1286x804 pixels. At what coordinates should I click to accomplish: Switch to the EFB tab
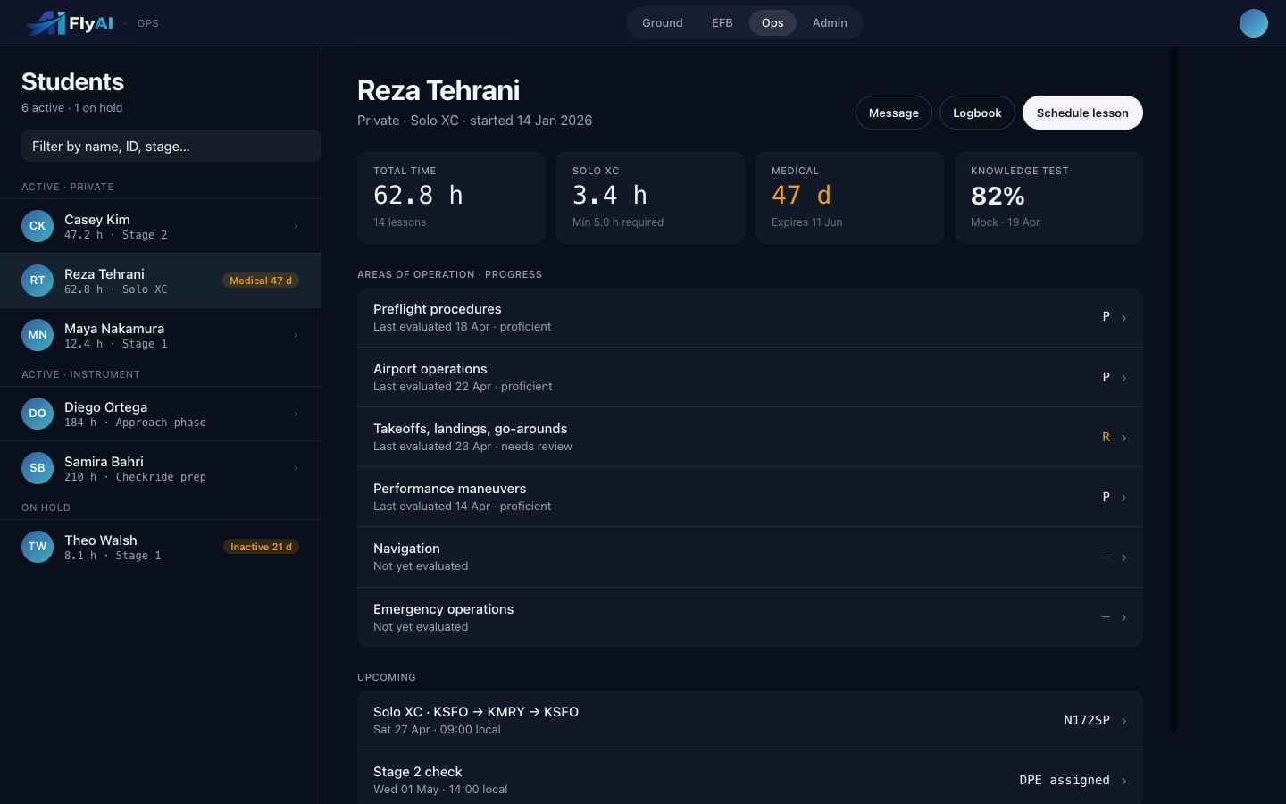[722, 23]
